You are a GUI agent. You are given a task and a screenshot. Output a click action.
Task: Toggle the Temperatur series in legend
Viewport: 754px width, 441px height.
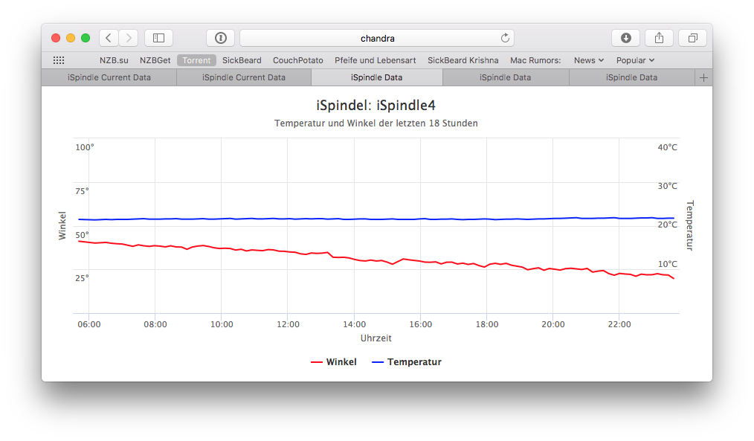click(406, 362)
